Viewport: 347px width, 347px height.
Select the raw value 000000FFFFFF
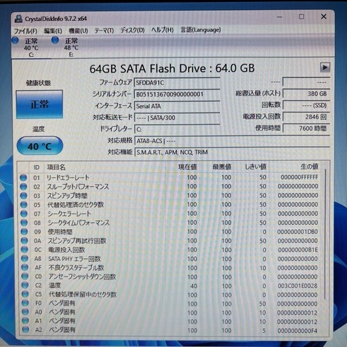(300, 177)
